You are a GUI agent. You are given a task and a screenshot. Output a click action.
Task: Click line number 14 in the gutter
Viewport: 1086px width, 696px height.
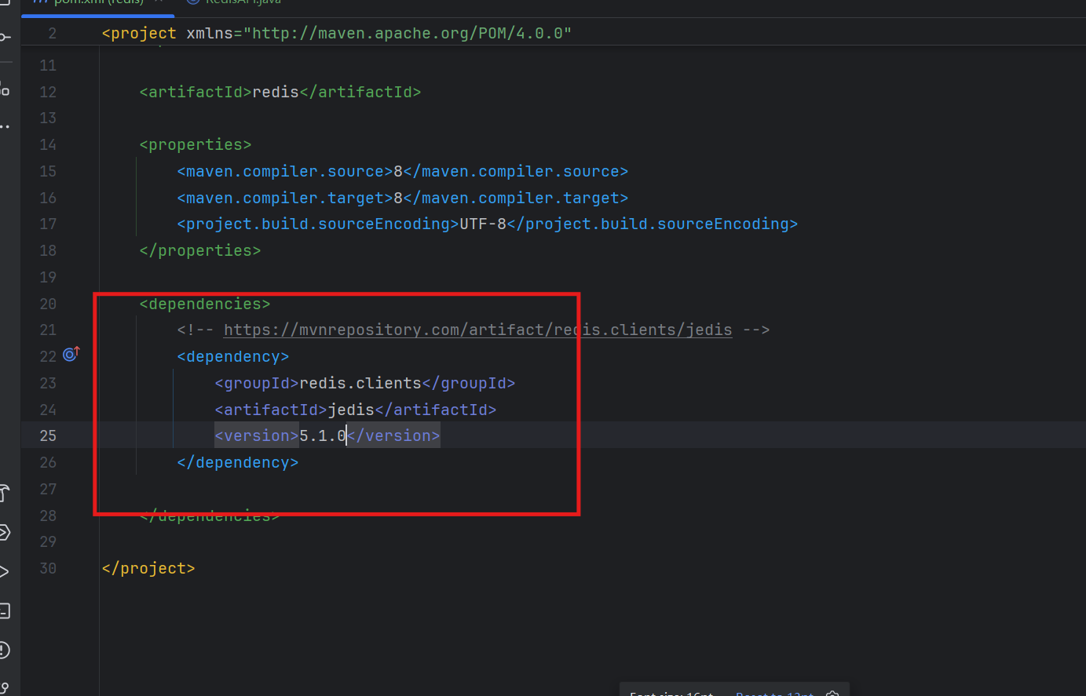point(48,144)
